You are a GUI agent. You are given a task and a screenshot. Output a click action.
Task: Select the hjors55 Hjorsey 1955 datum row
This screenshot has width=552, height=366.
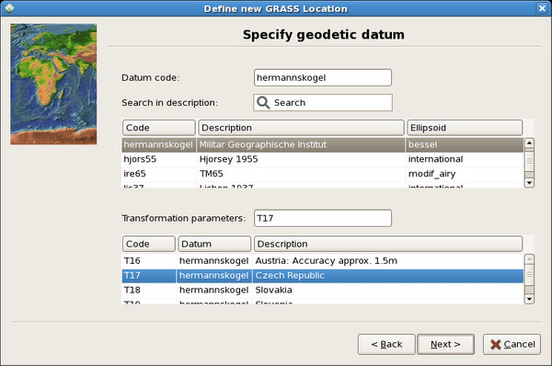click(323, 159)
